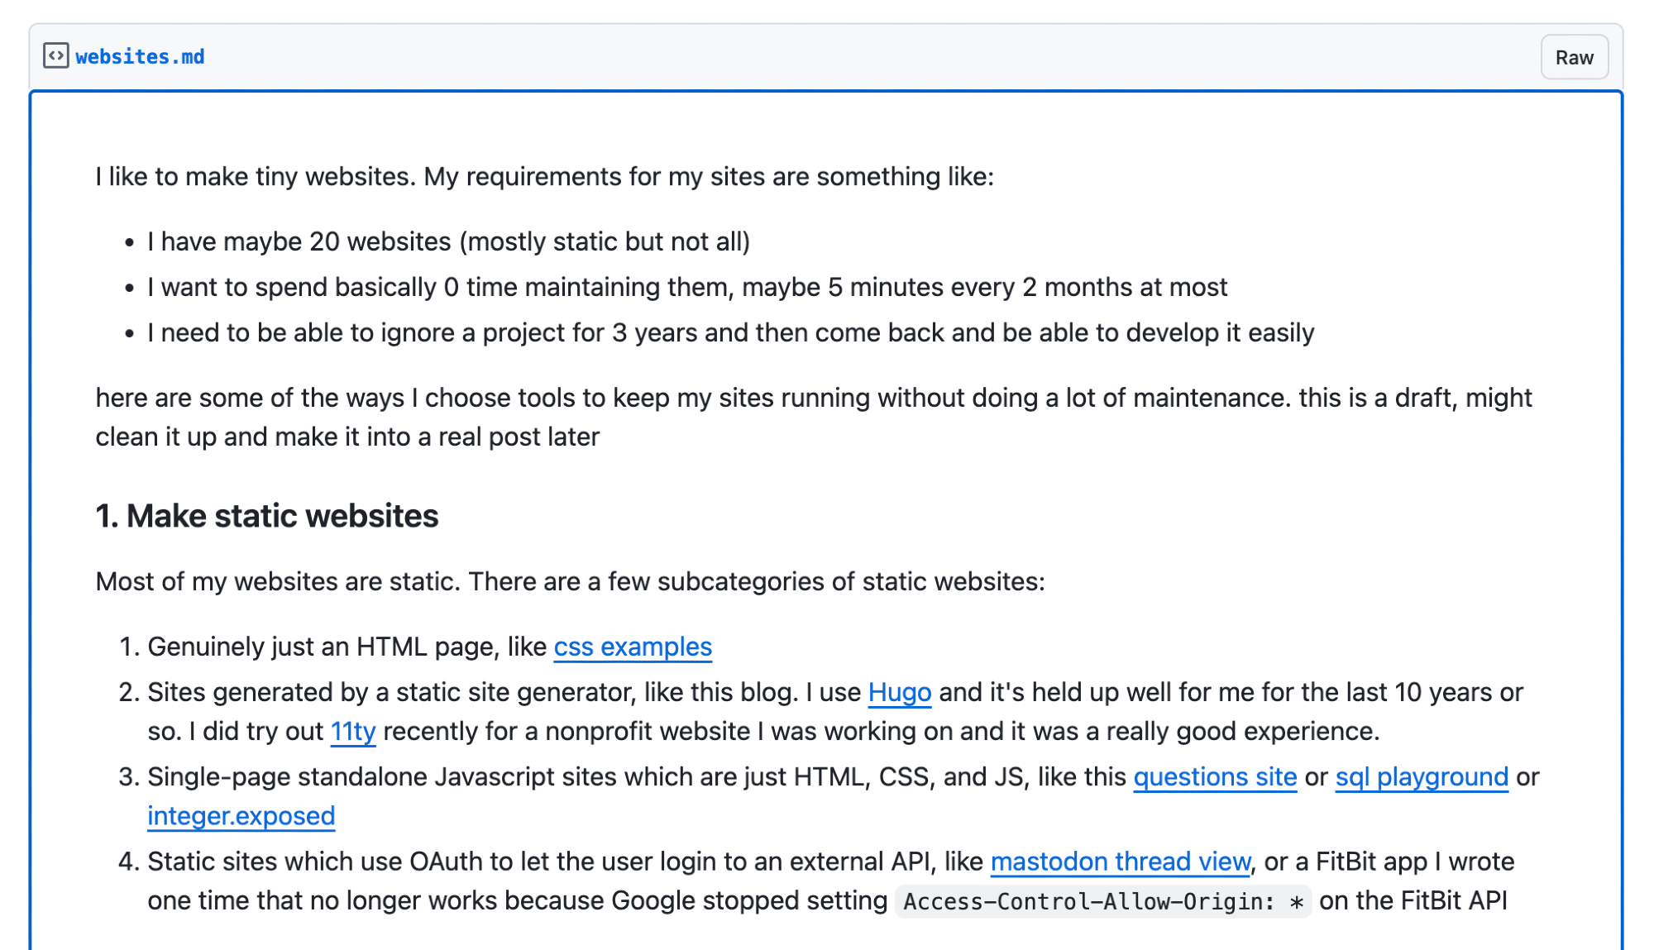Viewport: 1654px width, 950px height.
Task: Go to the sql playground link
Action: click(1422, 776)
